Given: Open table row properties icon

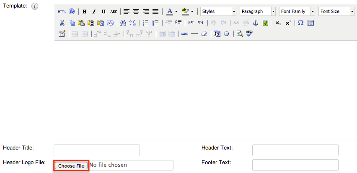Looking at the screenshot, I should point(75,34).
